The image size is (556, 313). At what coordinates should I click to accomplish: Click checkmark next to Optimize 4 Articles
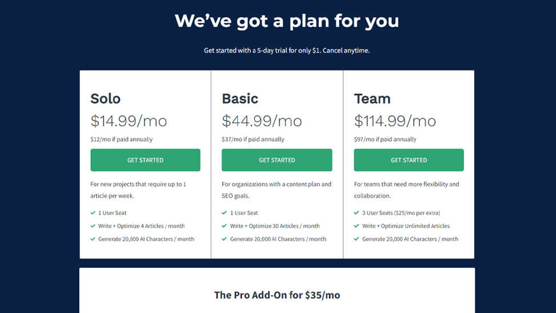93,226
